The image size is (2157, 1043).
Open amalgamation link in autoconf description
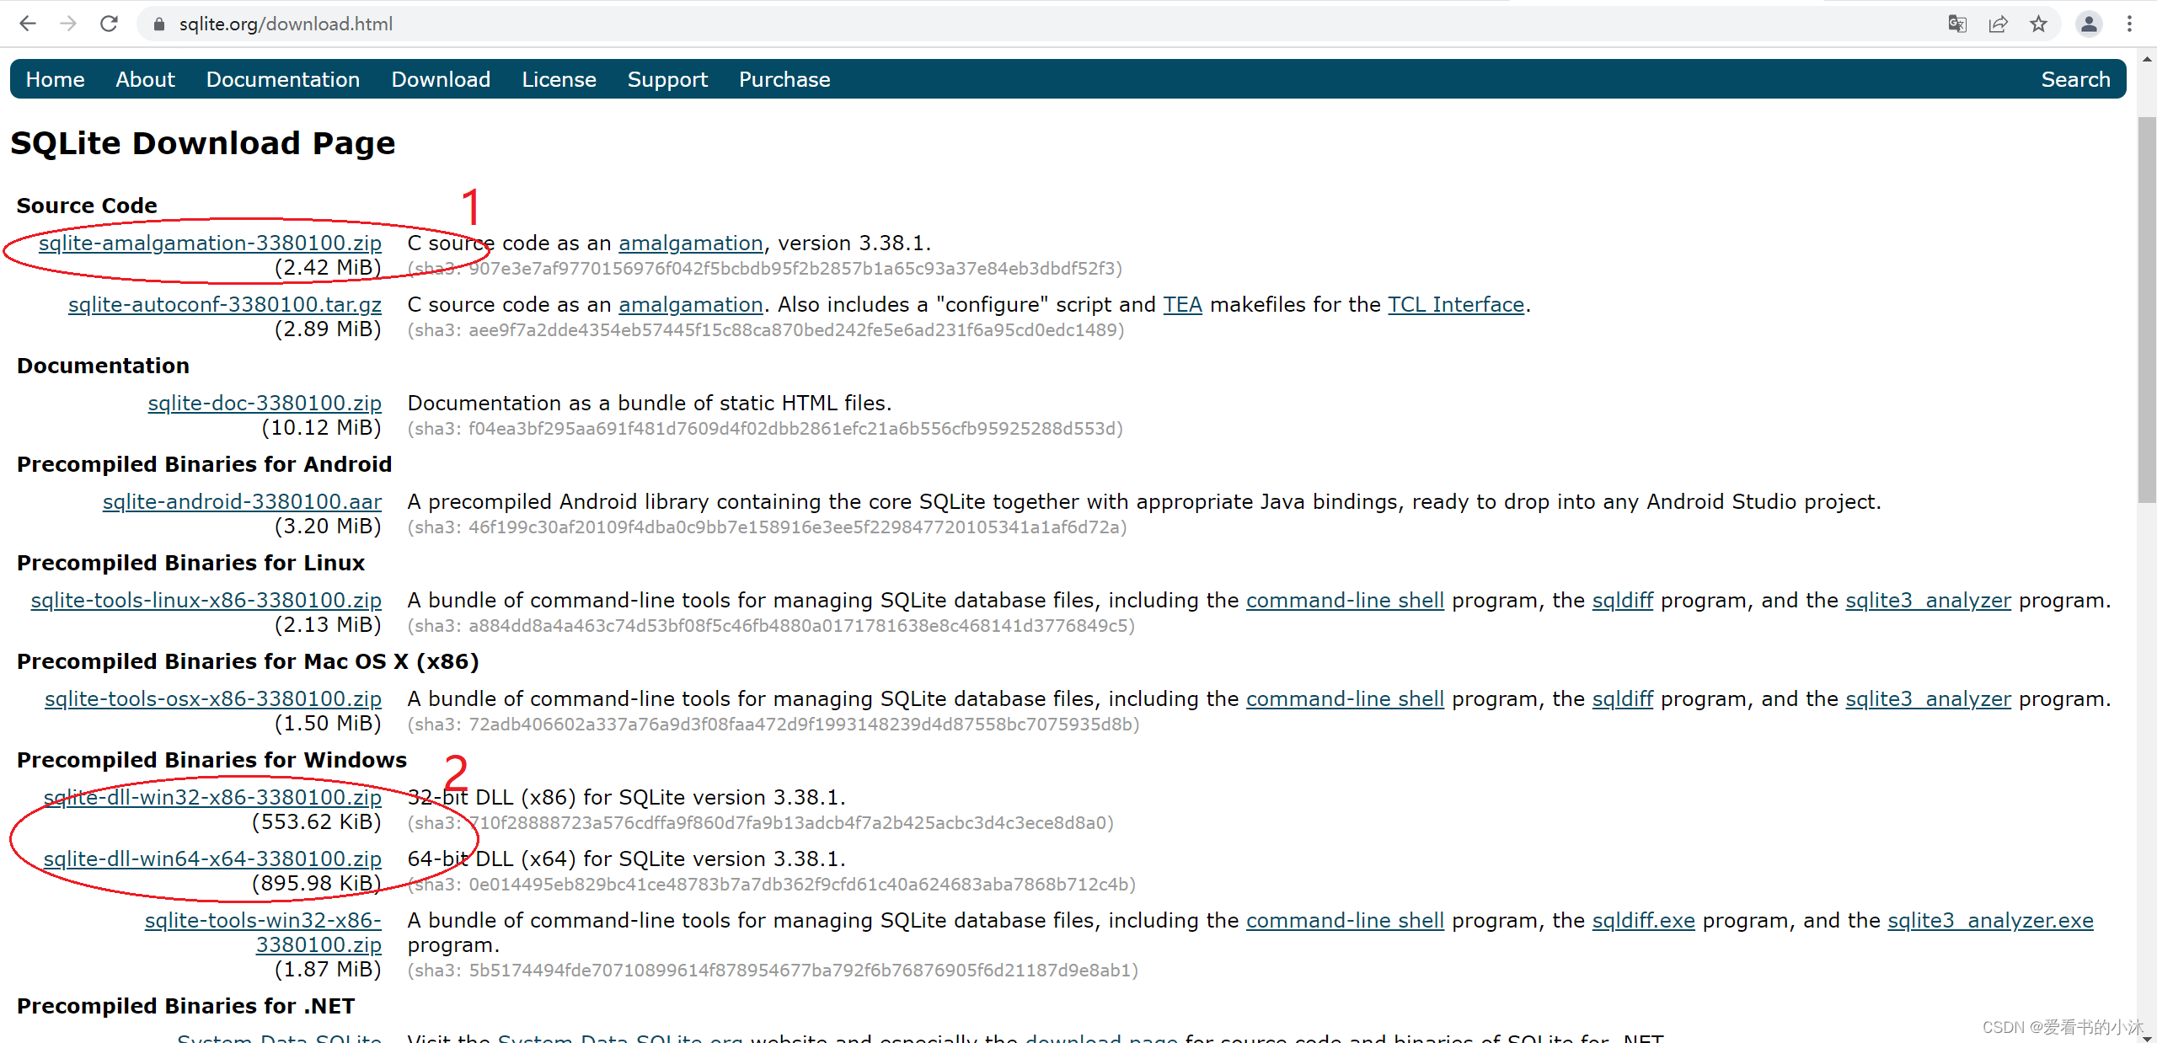pos(691,304)
